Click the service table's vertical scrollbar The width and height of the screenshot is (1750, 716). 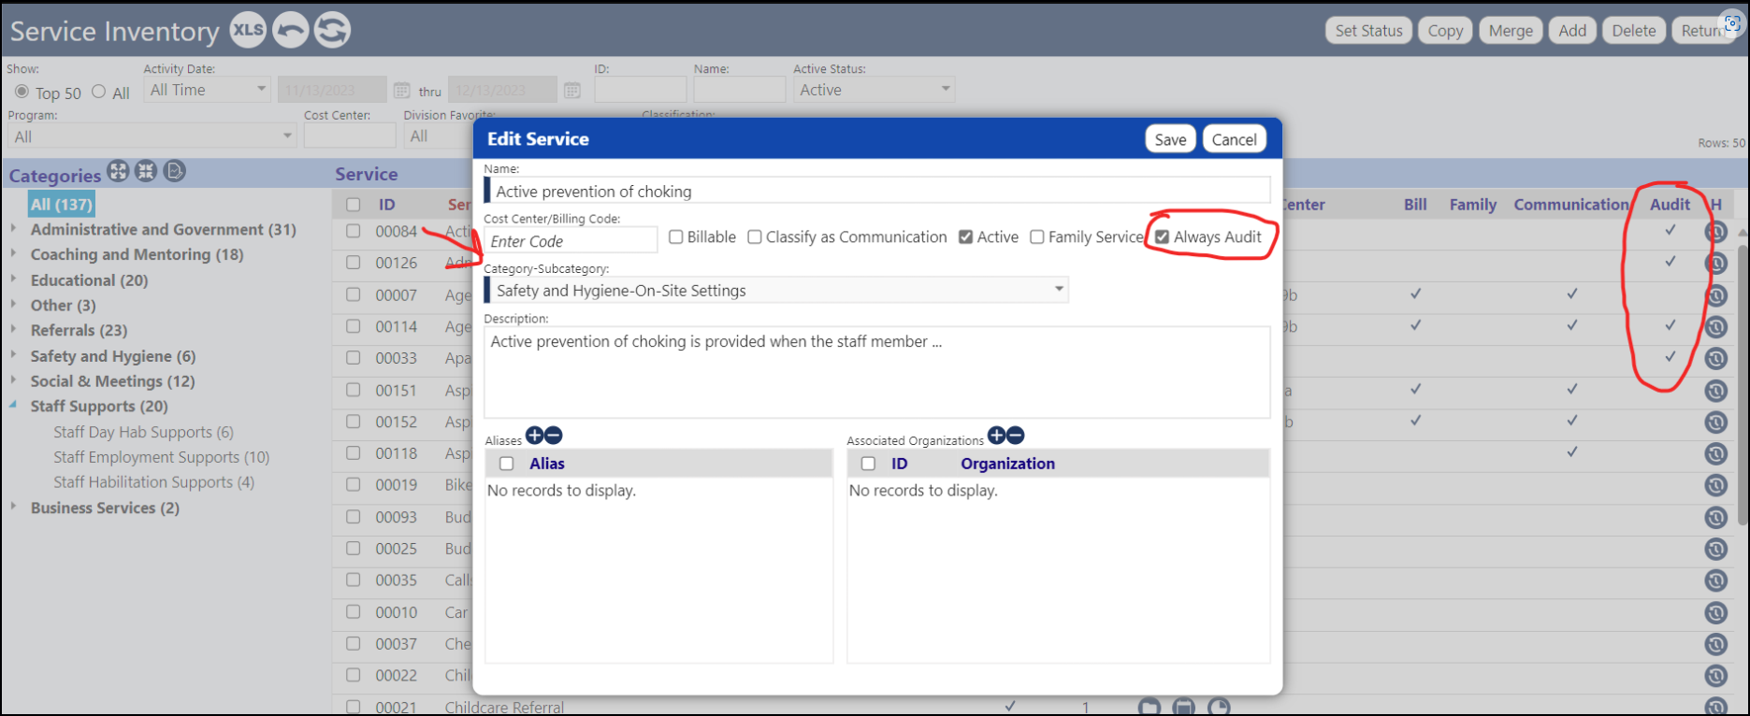tap(1743, 383)
